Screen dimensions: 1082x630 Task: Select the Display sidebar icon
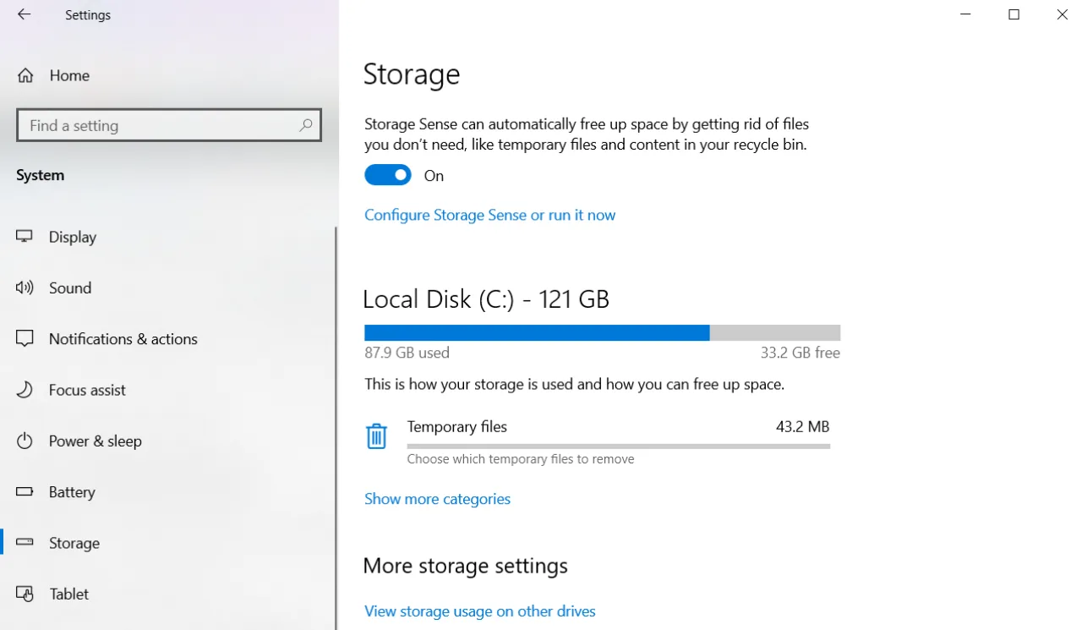click(x=25, y=237)
